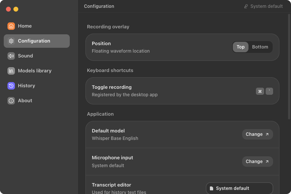Click the Position row title
291x194 pixels.
(x=101, y=43)
